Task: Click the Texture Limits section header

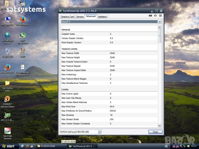Action: [x=69, y=49]
